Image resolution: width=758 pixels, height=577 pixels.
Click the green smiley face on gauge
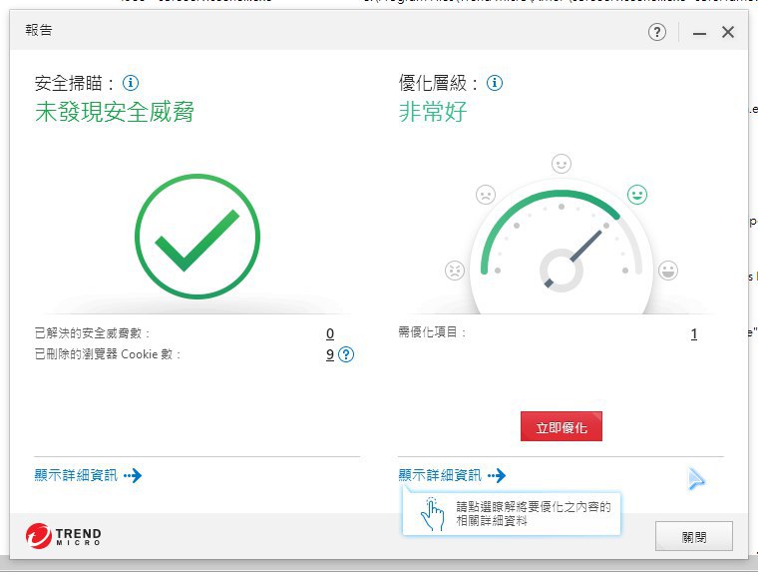coord(636,194)
